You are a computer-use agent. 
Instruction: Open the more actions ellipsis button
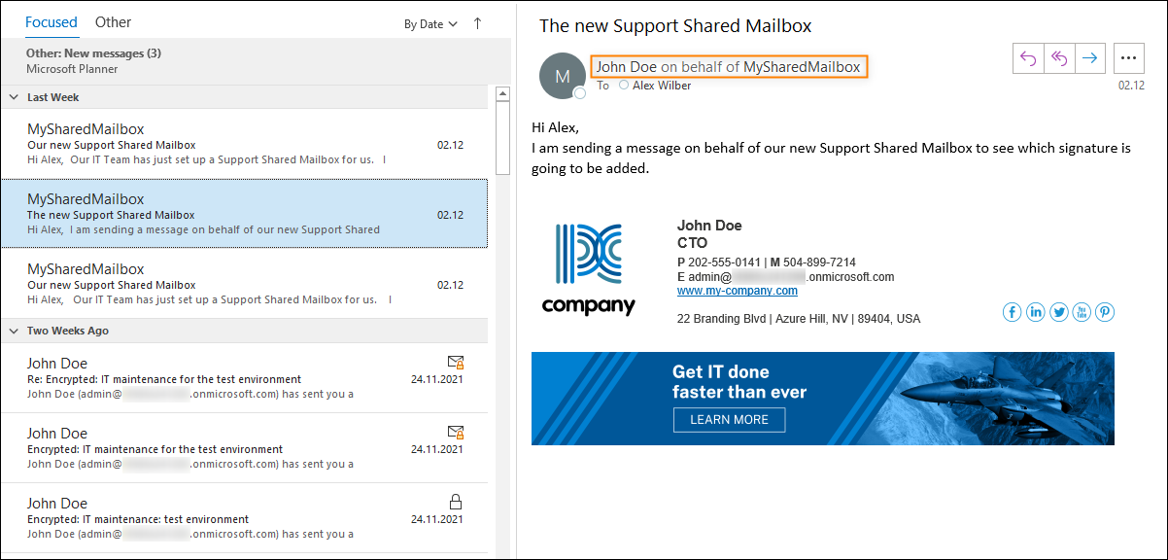point(1128,58)
